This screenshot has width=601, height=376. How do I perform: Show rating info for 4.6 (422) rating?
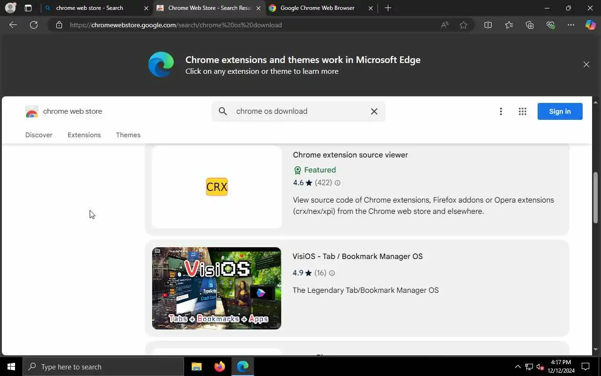pyautogui.click(x=337, y=183)
